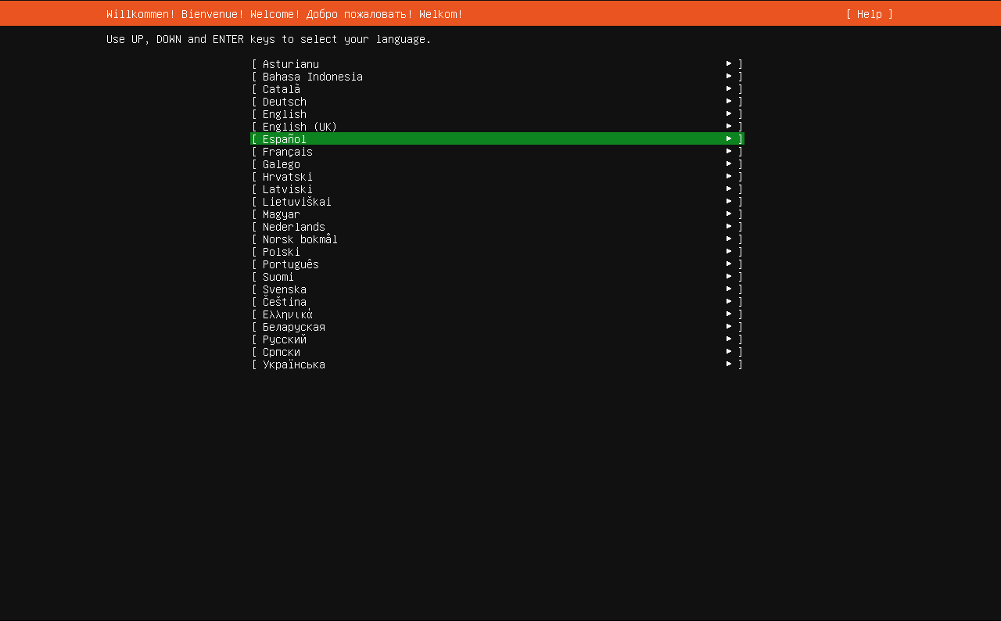Select Українська language
1001x621 pixels.
[x=497, y=364]
